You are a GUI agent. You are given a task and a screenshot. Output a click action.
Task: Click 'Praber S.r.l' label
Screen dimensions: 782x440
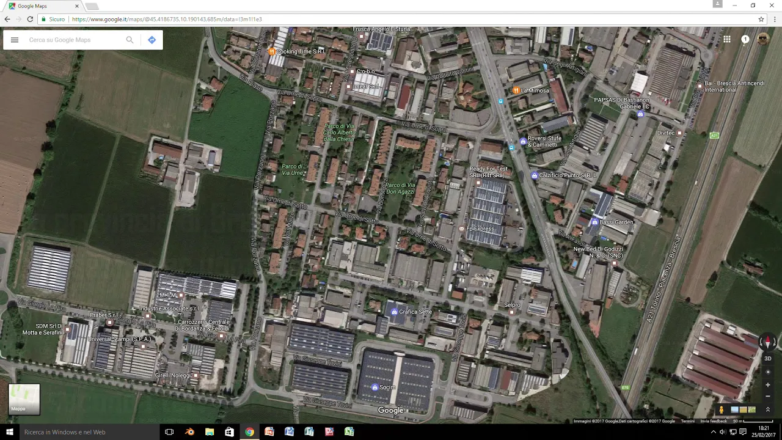click(x=104, y=315)
